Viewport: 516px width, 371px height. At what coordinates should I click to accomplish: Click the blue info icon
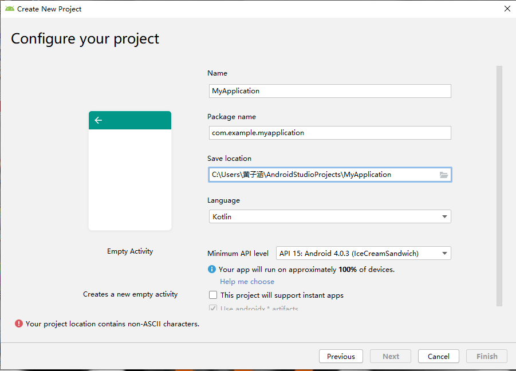pyautogui.click(x=212, y=269)
